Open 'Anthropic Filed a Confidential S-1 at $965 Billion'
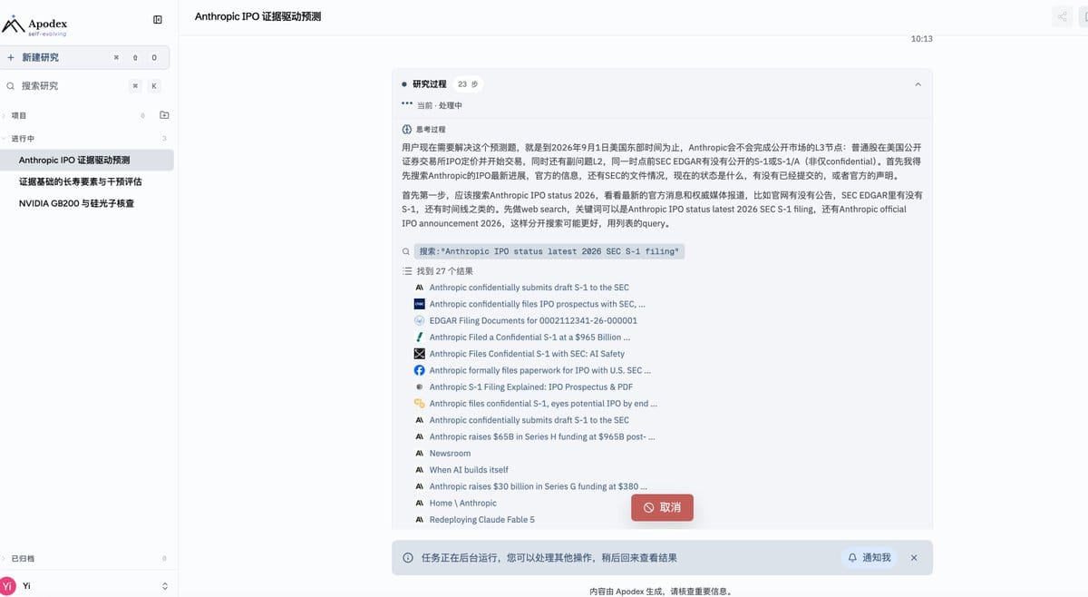 pos(529,338)
